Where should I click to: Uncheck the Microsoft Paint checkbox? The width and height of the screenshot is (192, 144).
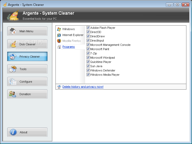point(88,49)
